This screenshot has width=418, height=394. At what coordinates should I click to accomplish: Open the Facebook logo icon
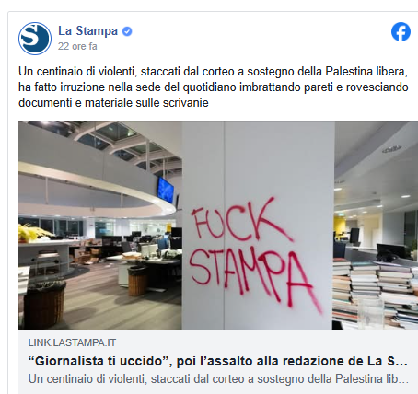pos(401,31)
